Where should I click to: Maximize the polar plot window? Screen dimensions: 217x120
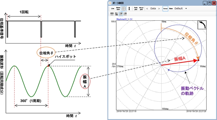click(x=210, y=3)
